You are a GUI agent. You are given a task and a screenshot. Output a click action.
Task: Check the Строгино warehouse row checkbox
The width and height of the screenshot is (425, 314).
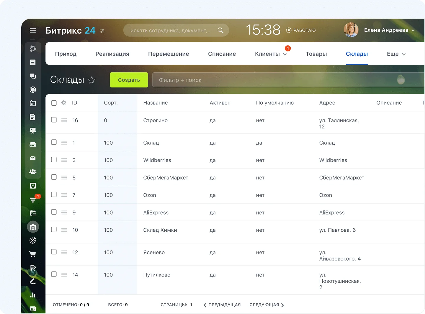[54, 120]
